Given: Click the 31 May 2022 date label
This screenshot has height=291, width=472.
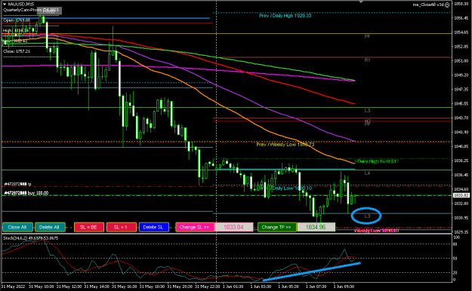Looking at the screenshot, I should [x=13, y=286].
